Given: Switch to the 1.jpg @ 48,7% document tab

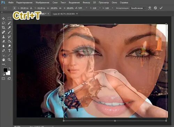Looking at the screenshot, I should point(64,14).
